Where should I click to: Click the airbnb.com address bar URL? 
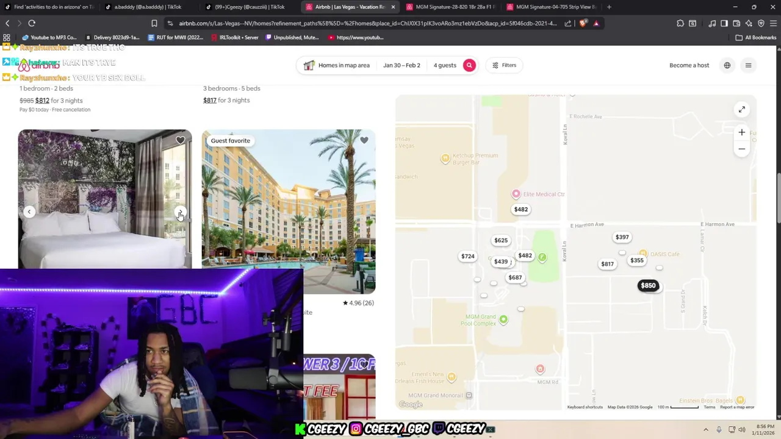pyautogui.click(x=367, y=23)
